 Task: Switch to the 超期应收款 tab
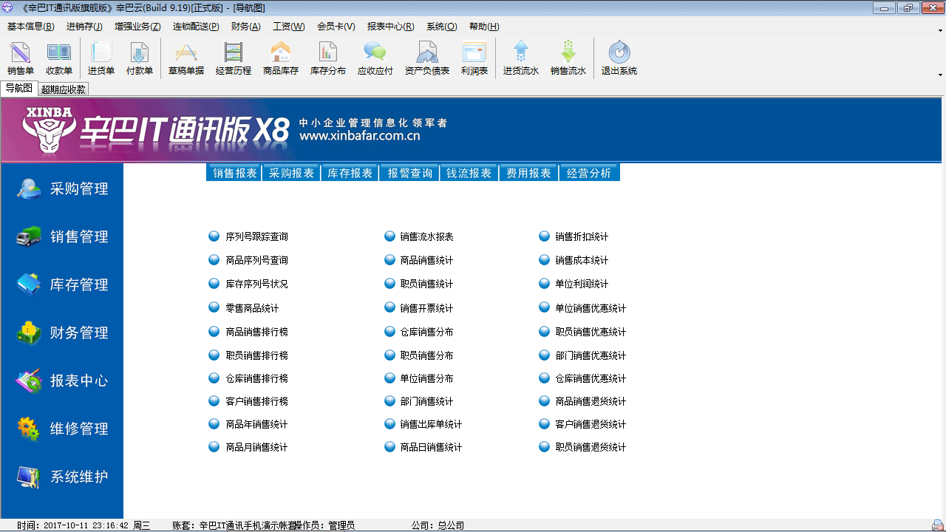pos(64,89)
